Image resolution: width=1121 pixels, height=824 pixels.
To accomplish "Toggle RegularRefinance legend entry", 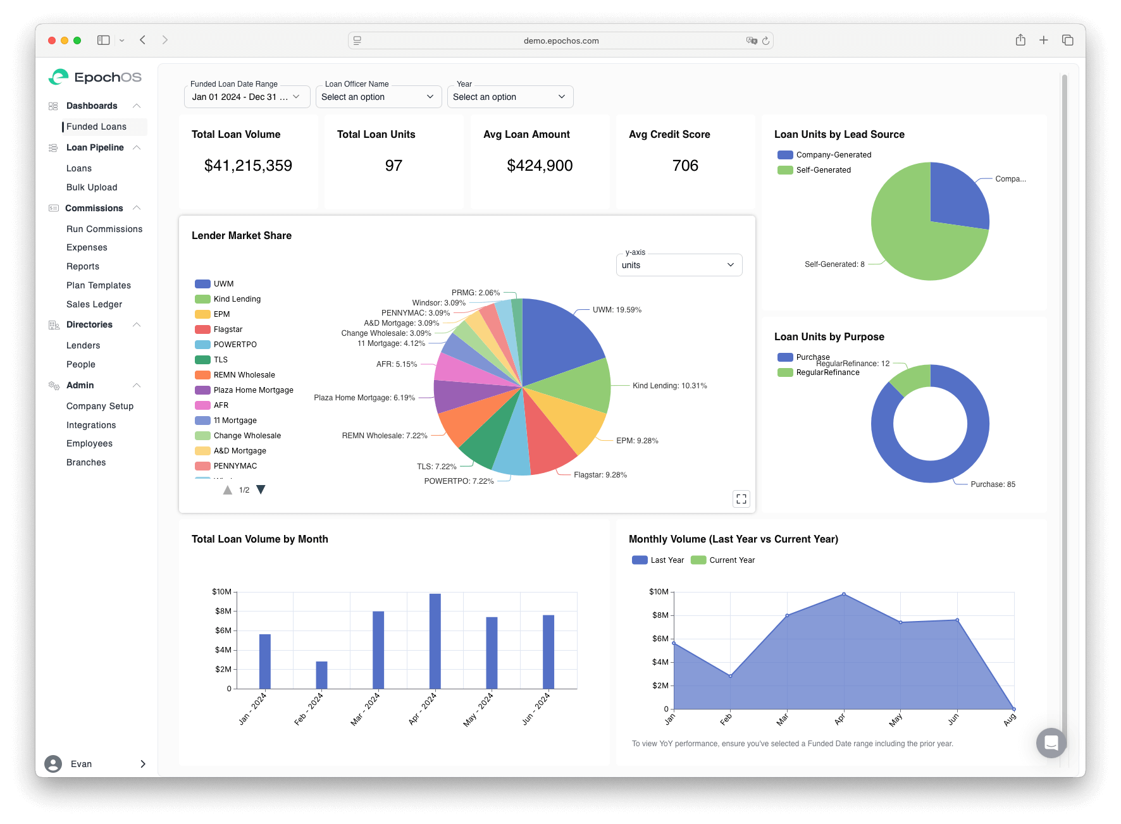I will [819, 372].
